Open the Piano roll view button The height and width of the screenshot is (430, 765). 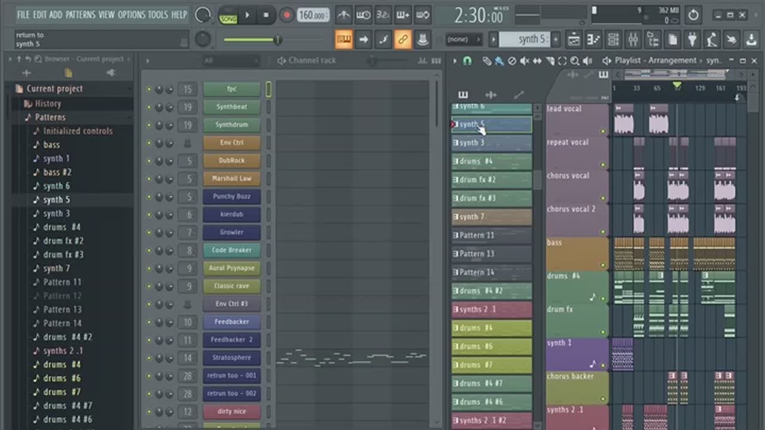pos(593,40)
